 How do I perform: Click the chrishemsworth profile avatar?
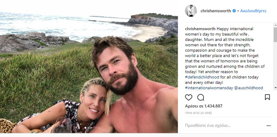point(191,11)
